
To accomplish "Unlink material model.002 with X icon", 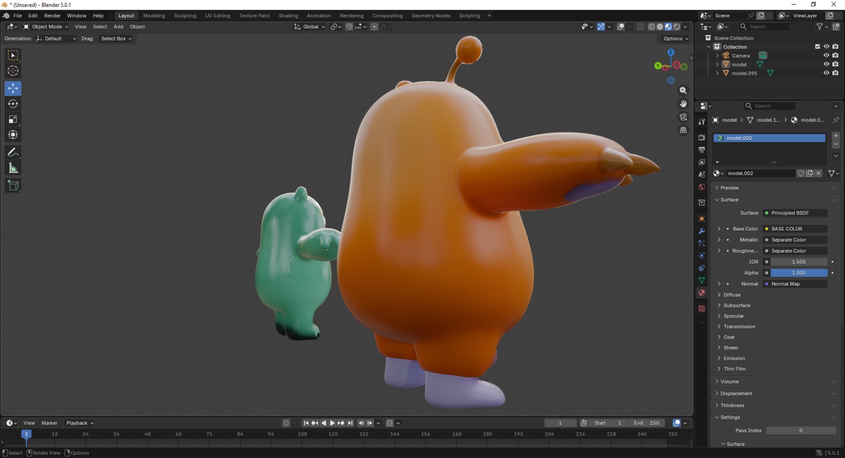I will tap(819, 174).
